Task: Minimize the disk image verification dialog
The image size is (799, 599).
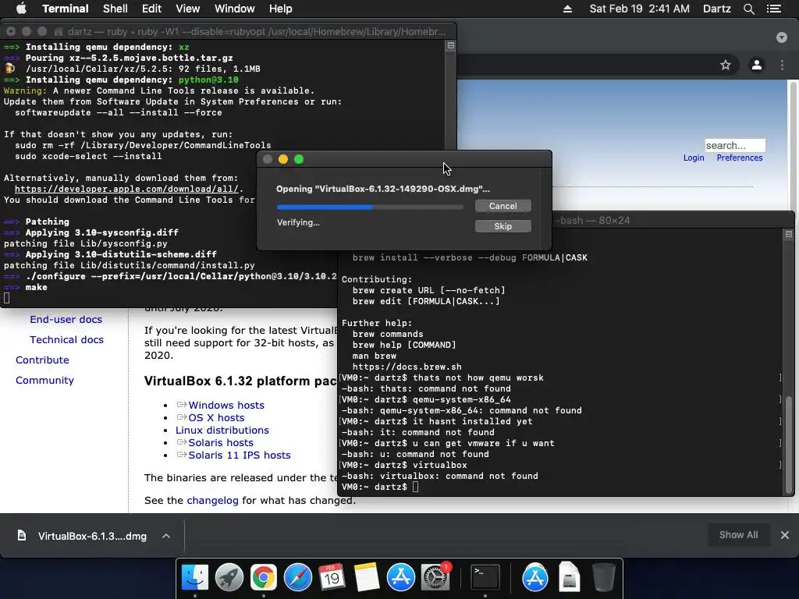Action: pos(283,159)
